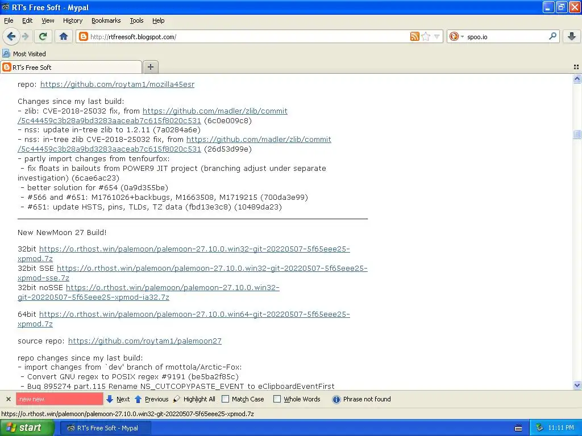Screen dimensions: 582x436
Task: Download the 32bit noSSE ia32 build link
Action: [x=173, y=287]
